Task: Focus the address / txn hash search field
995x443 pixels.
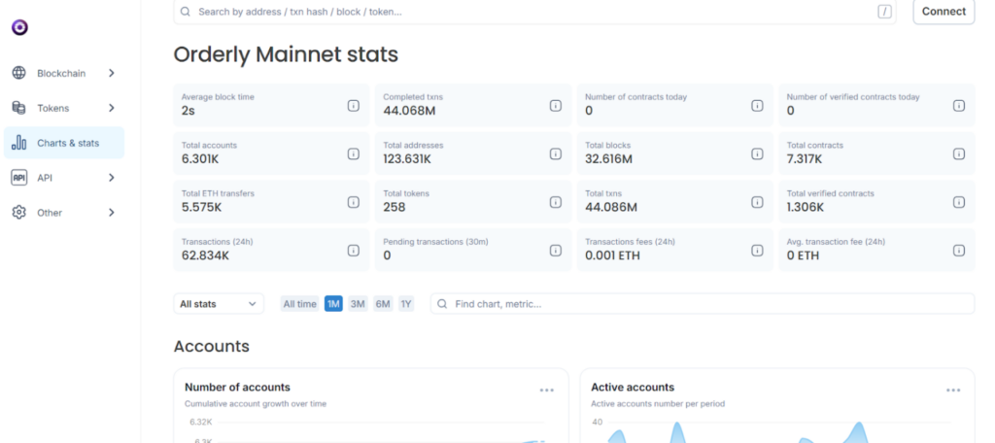Action: point(534,12)
